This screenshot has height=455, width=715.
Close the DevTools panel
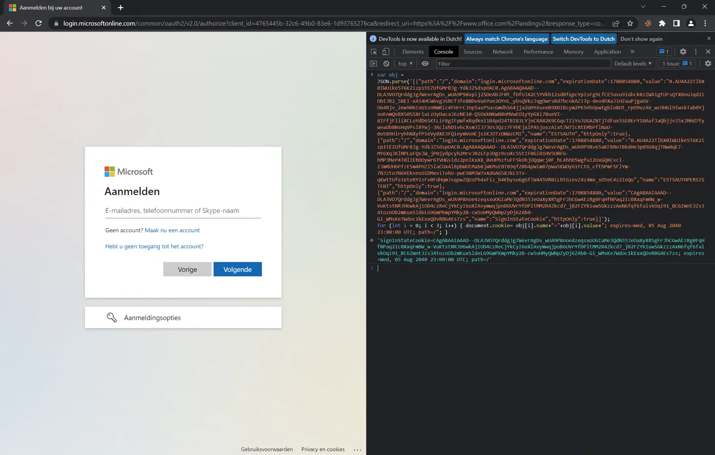[x=708, y=52]
